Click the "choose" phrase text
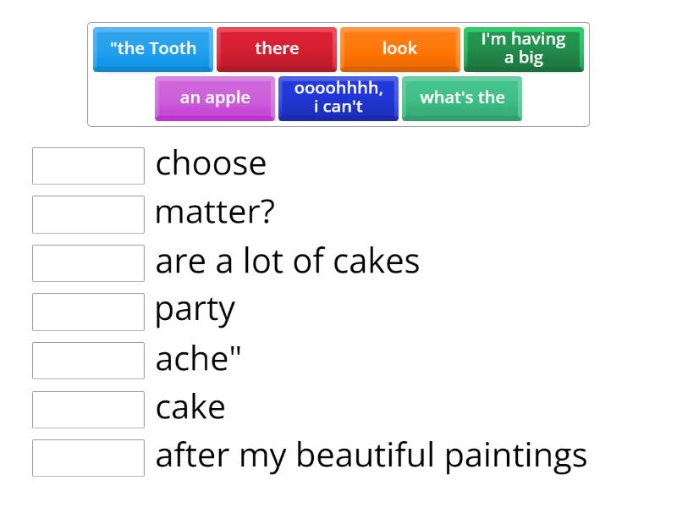The image size is (677, 508). click(211, 163)
